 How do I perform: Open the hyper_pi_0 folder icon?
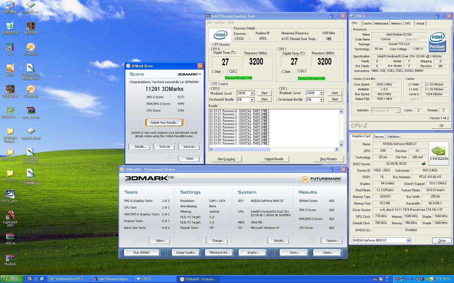coord(10,154)
